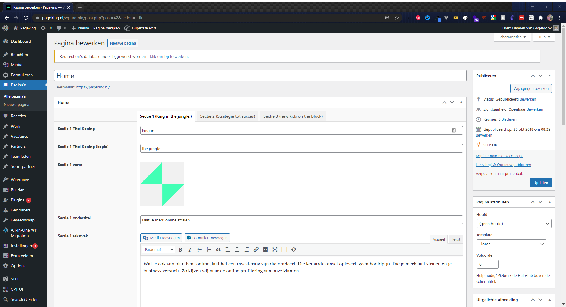The width and height of the screenshot is (566, 307).
Task: Switch to Sectie 2 (Strategie tot succes) tab
Action: coord(227,116)
